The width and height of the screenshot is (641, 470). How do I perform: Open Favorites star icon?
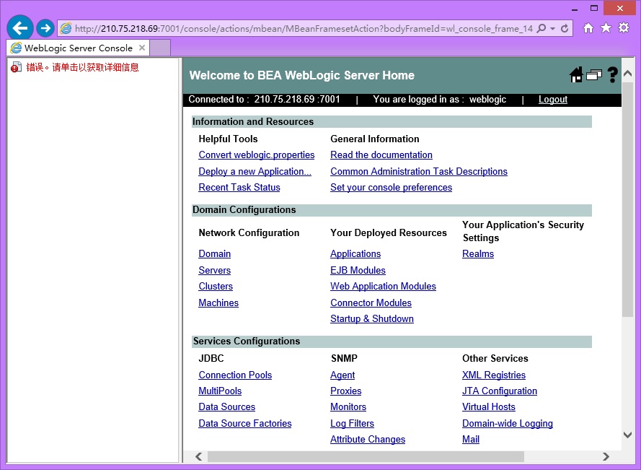coord(606,28)
